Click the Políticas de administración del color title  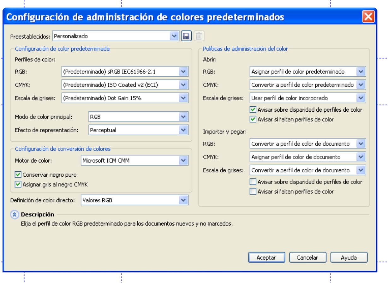click(x=245, y=49)
